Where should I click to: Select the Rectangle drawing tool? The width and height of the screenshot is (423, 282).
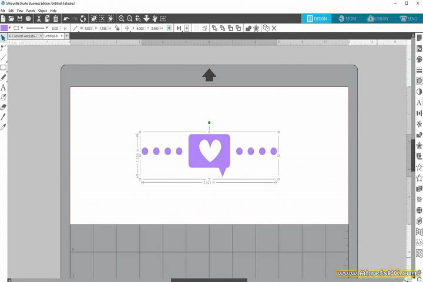pos(4,68)
